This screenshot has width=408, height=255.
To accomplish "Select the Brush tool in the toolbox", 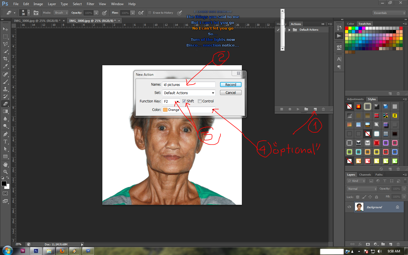I will (x=5, y=82).
